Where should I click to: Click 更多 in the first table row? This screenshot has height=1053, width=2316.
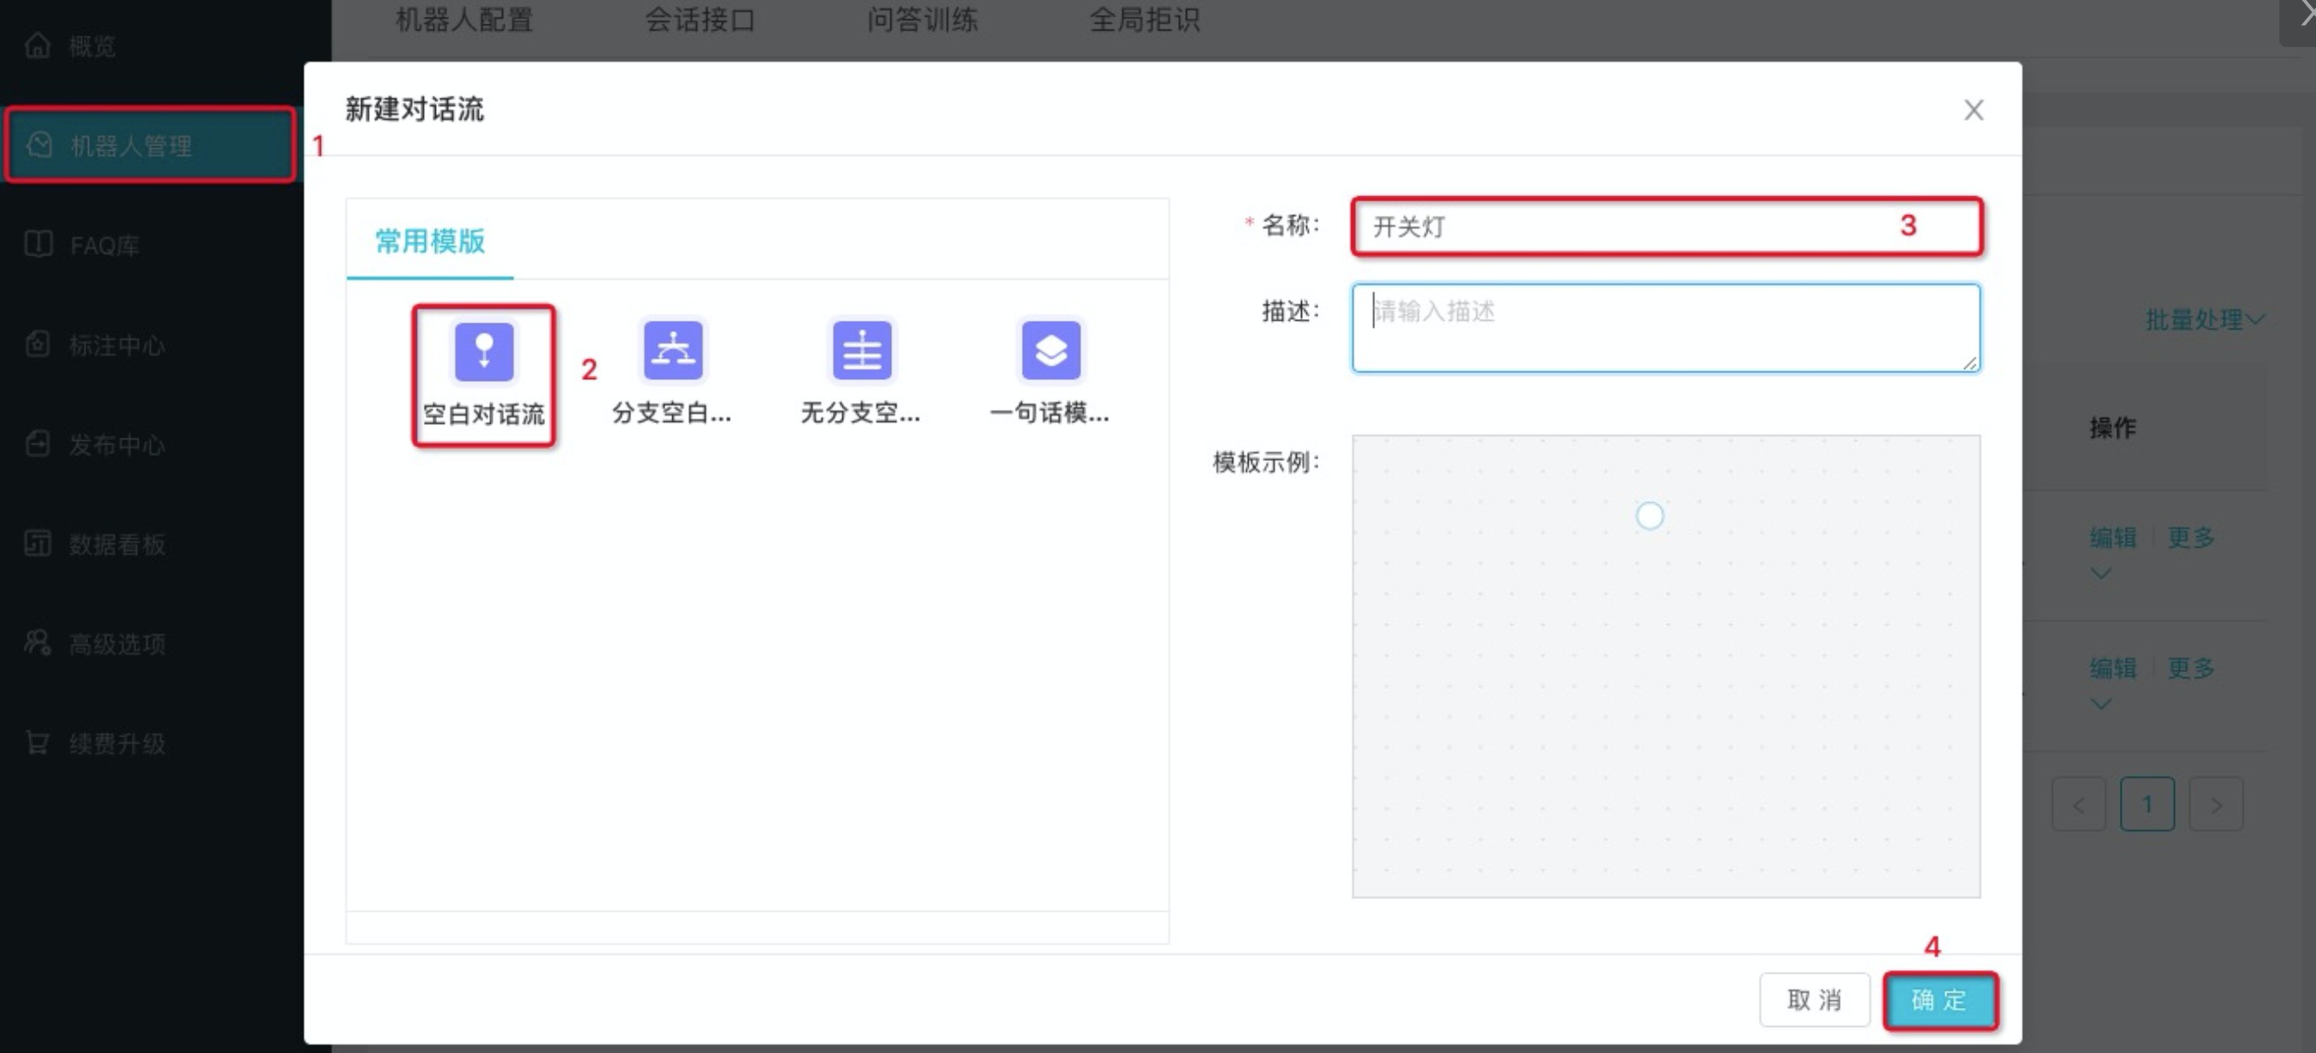click(x=2190, y=537)
